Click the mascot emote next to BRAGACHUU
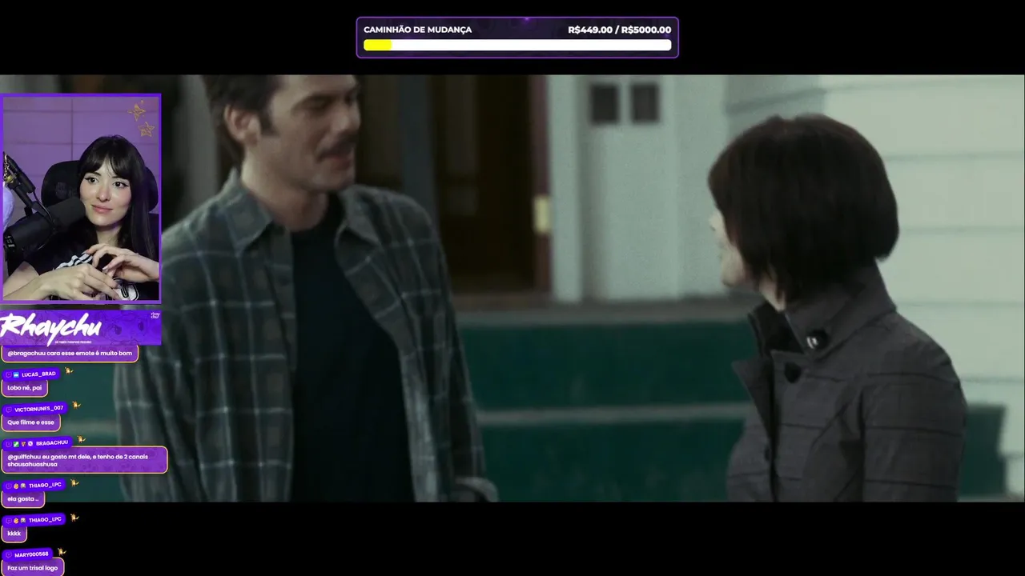This screenshot has width=1025, height=576. tap(81, 439)
